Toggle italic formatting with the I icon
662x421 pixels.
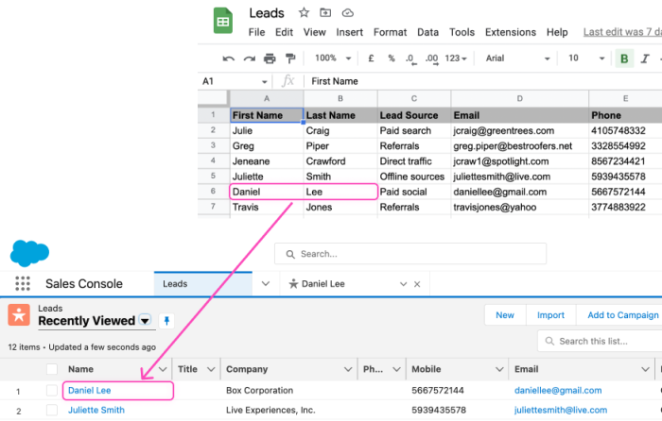(645, 59)
